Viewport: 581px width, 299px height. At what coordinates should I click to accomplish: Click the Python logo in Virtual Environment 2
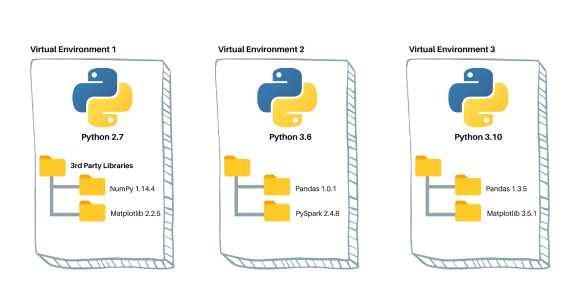pyautogui.click(x=287, y=98)
